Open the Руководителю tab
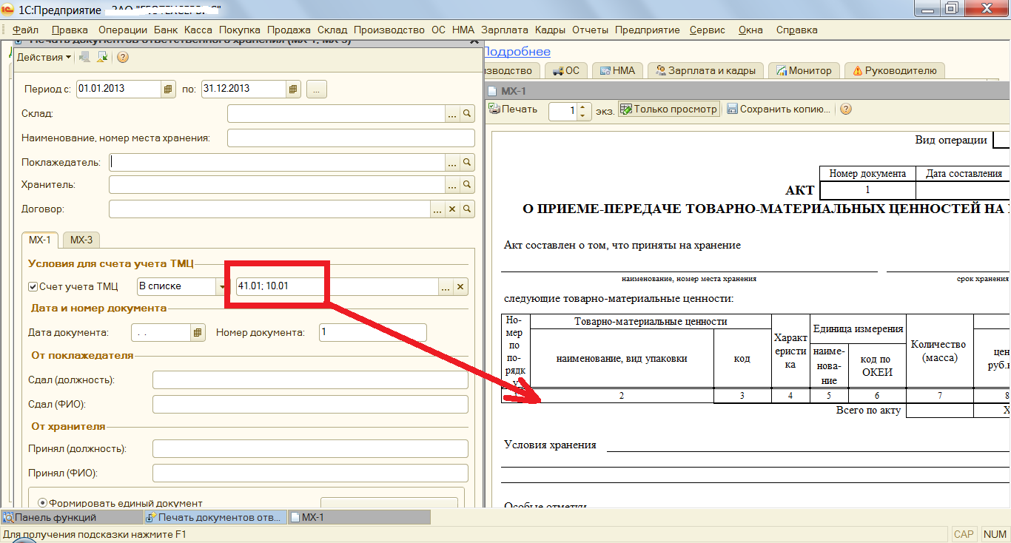The image size is (1011, 543). coord(896,71)
